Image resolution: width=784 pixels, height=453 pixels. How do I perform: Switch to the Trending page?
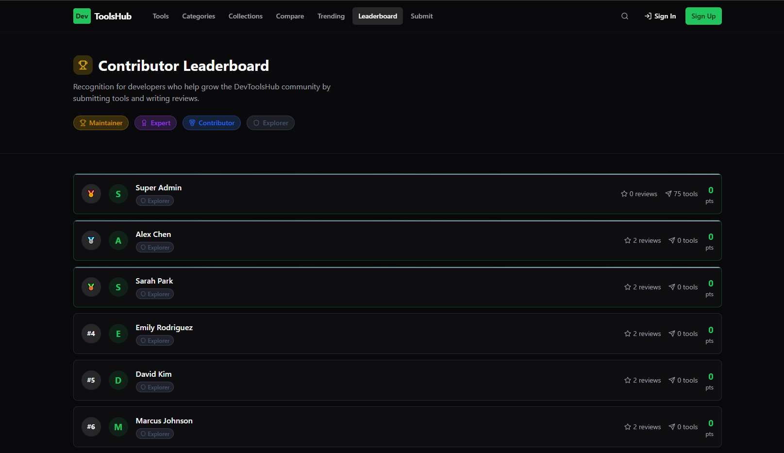pos(331,16)
